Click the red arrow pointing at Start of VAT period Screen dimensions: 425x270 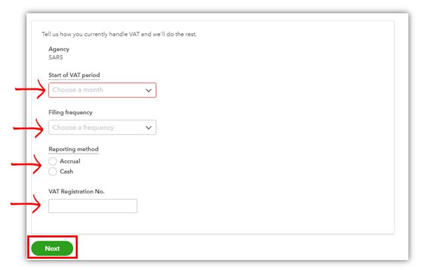tap(30, 89)
